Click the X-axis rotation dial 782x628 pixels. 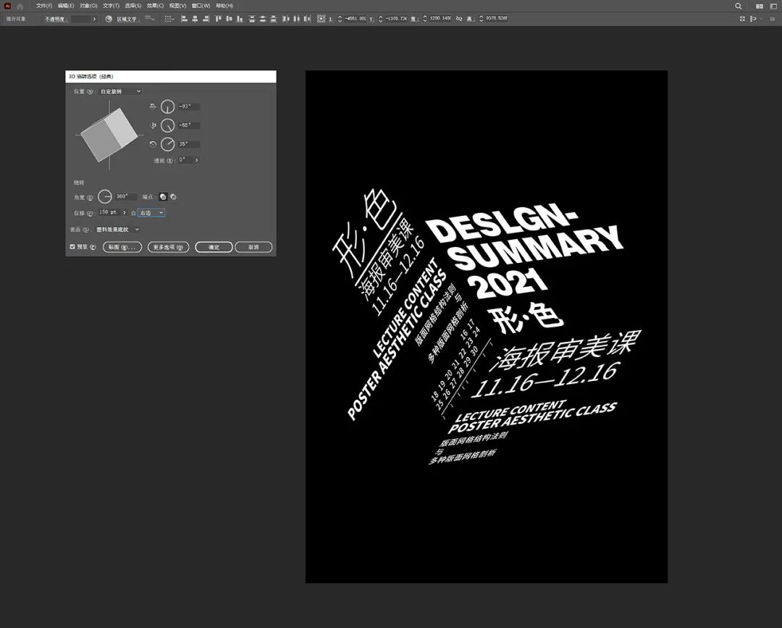pos(168,106)
